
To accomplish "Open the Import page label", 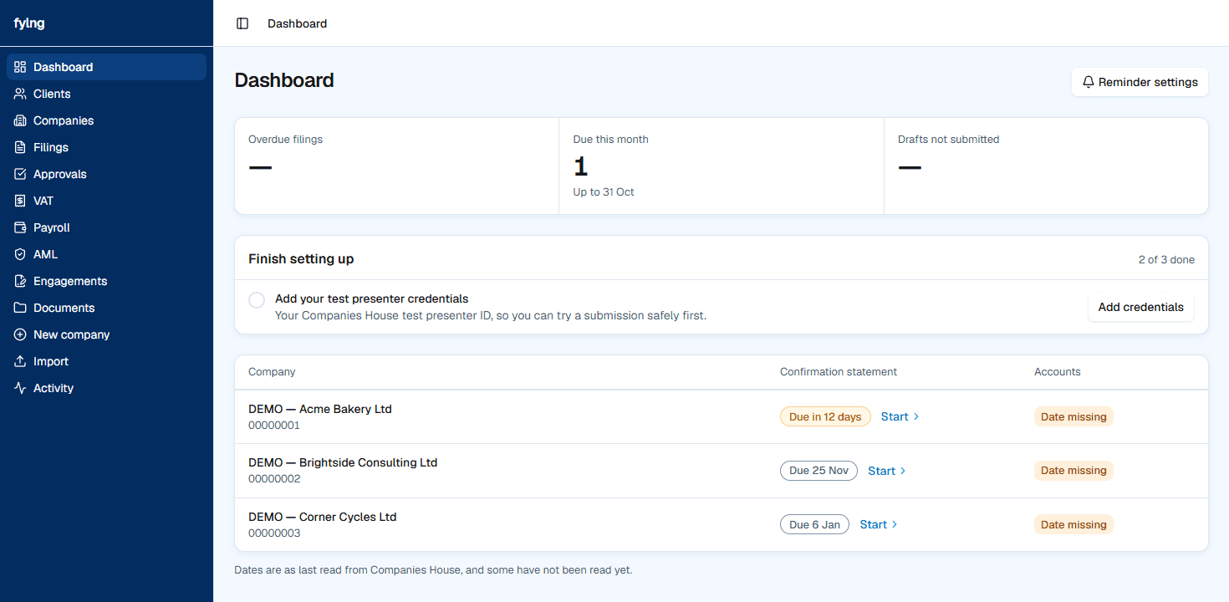I will tap(51, 361).
